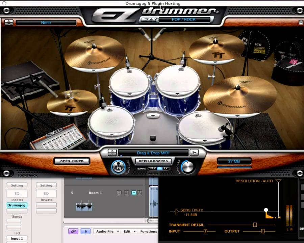Unmute Room 1 track via M button

click(134, 193)
